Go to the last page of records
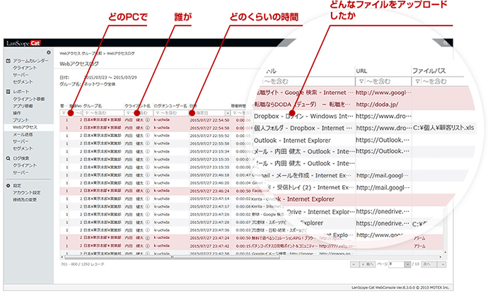 click(442, 264)
